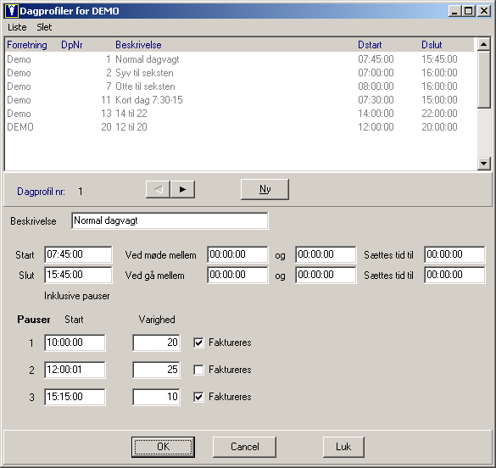Click Dstart value 07:30:00 in list
Screen dimensions: 496x468
click(x=376, y=100)
